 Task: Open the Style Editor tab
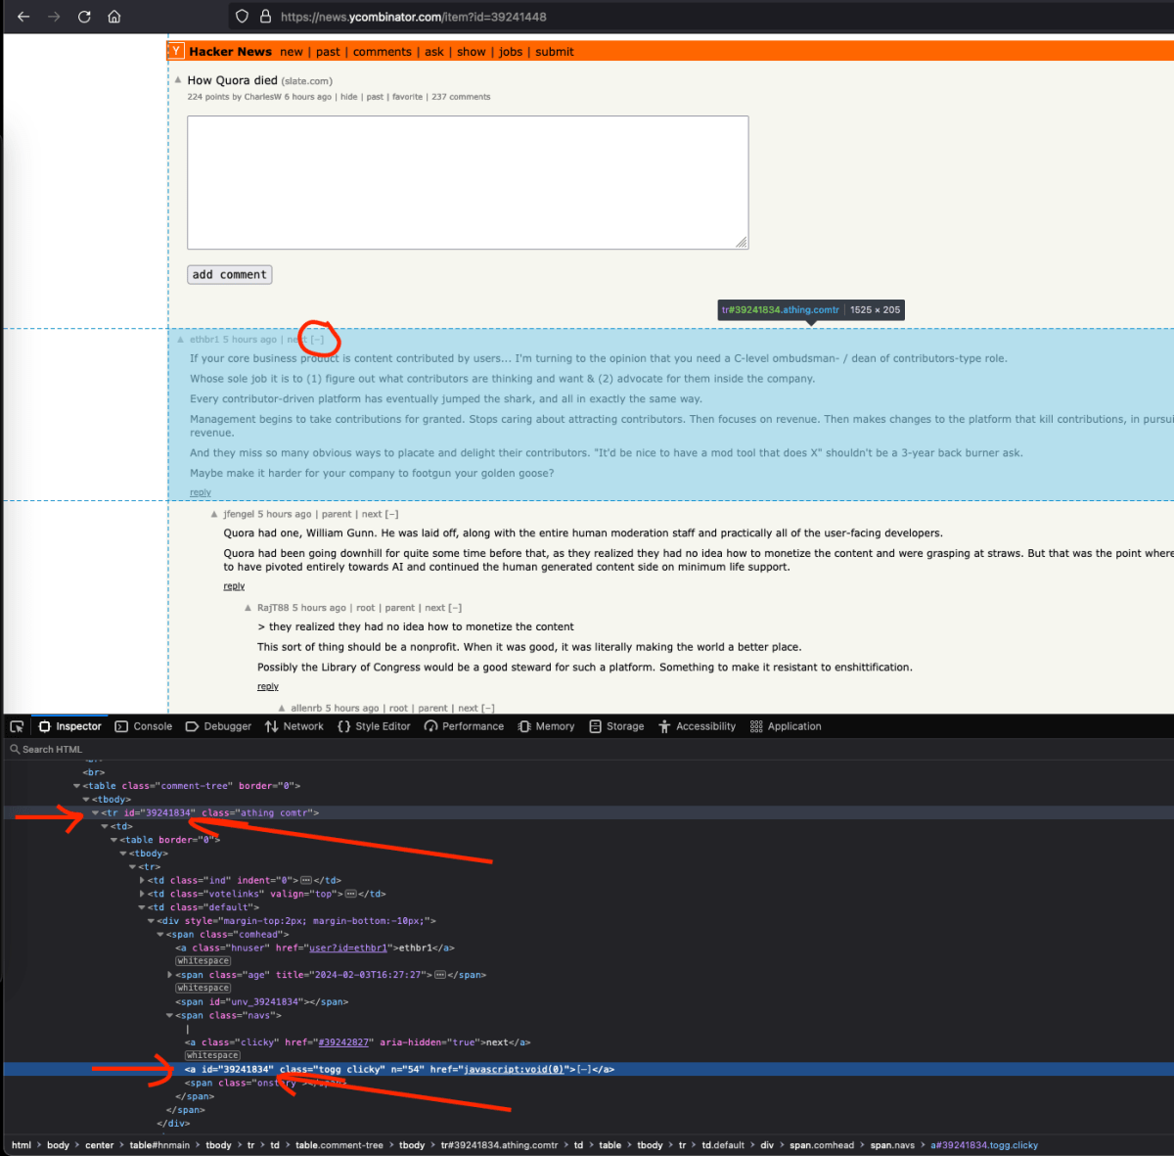click(374, 726)
